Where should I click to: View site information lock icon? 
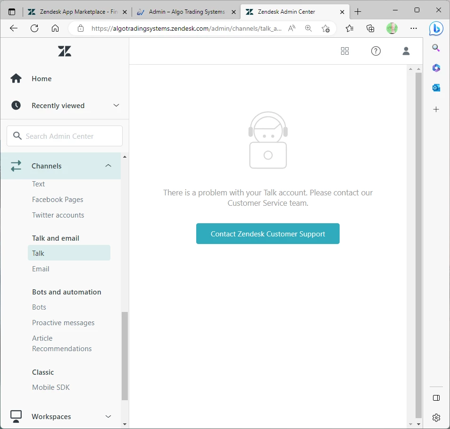coord(81,28)
